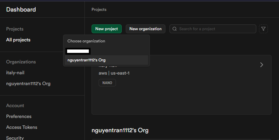Image resolution: width=279 pixels, height=140 pixels.
Task: Go to Preferences under Account
Action: tap(19, 116)
